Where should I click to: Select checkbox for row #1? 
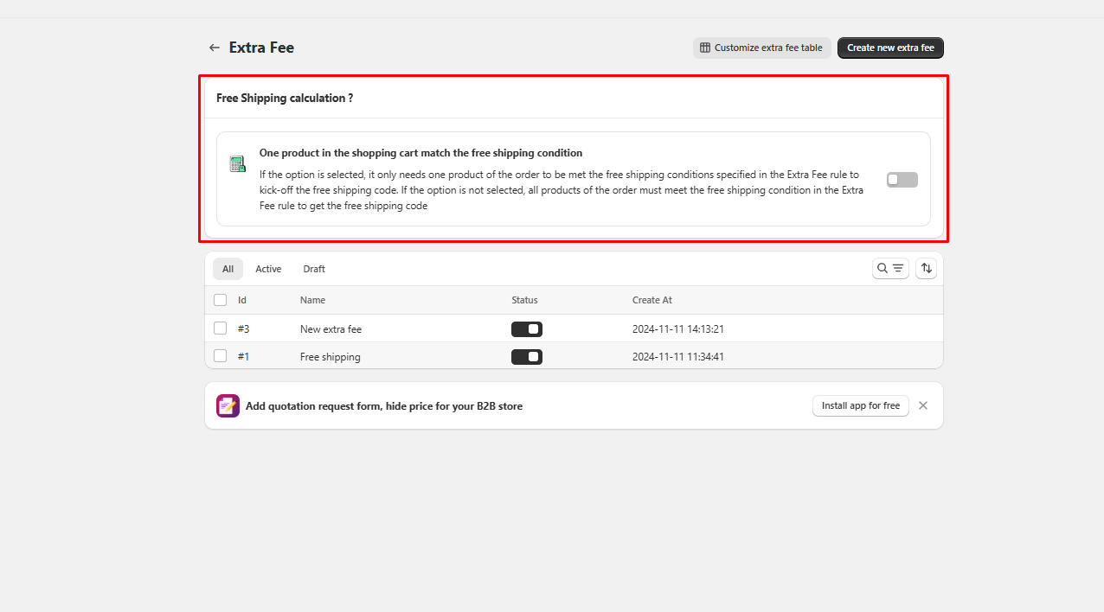(221, 356)
